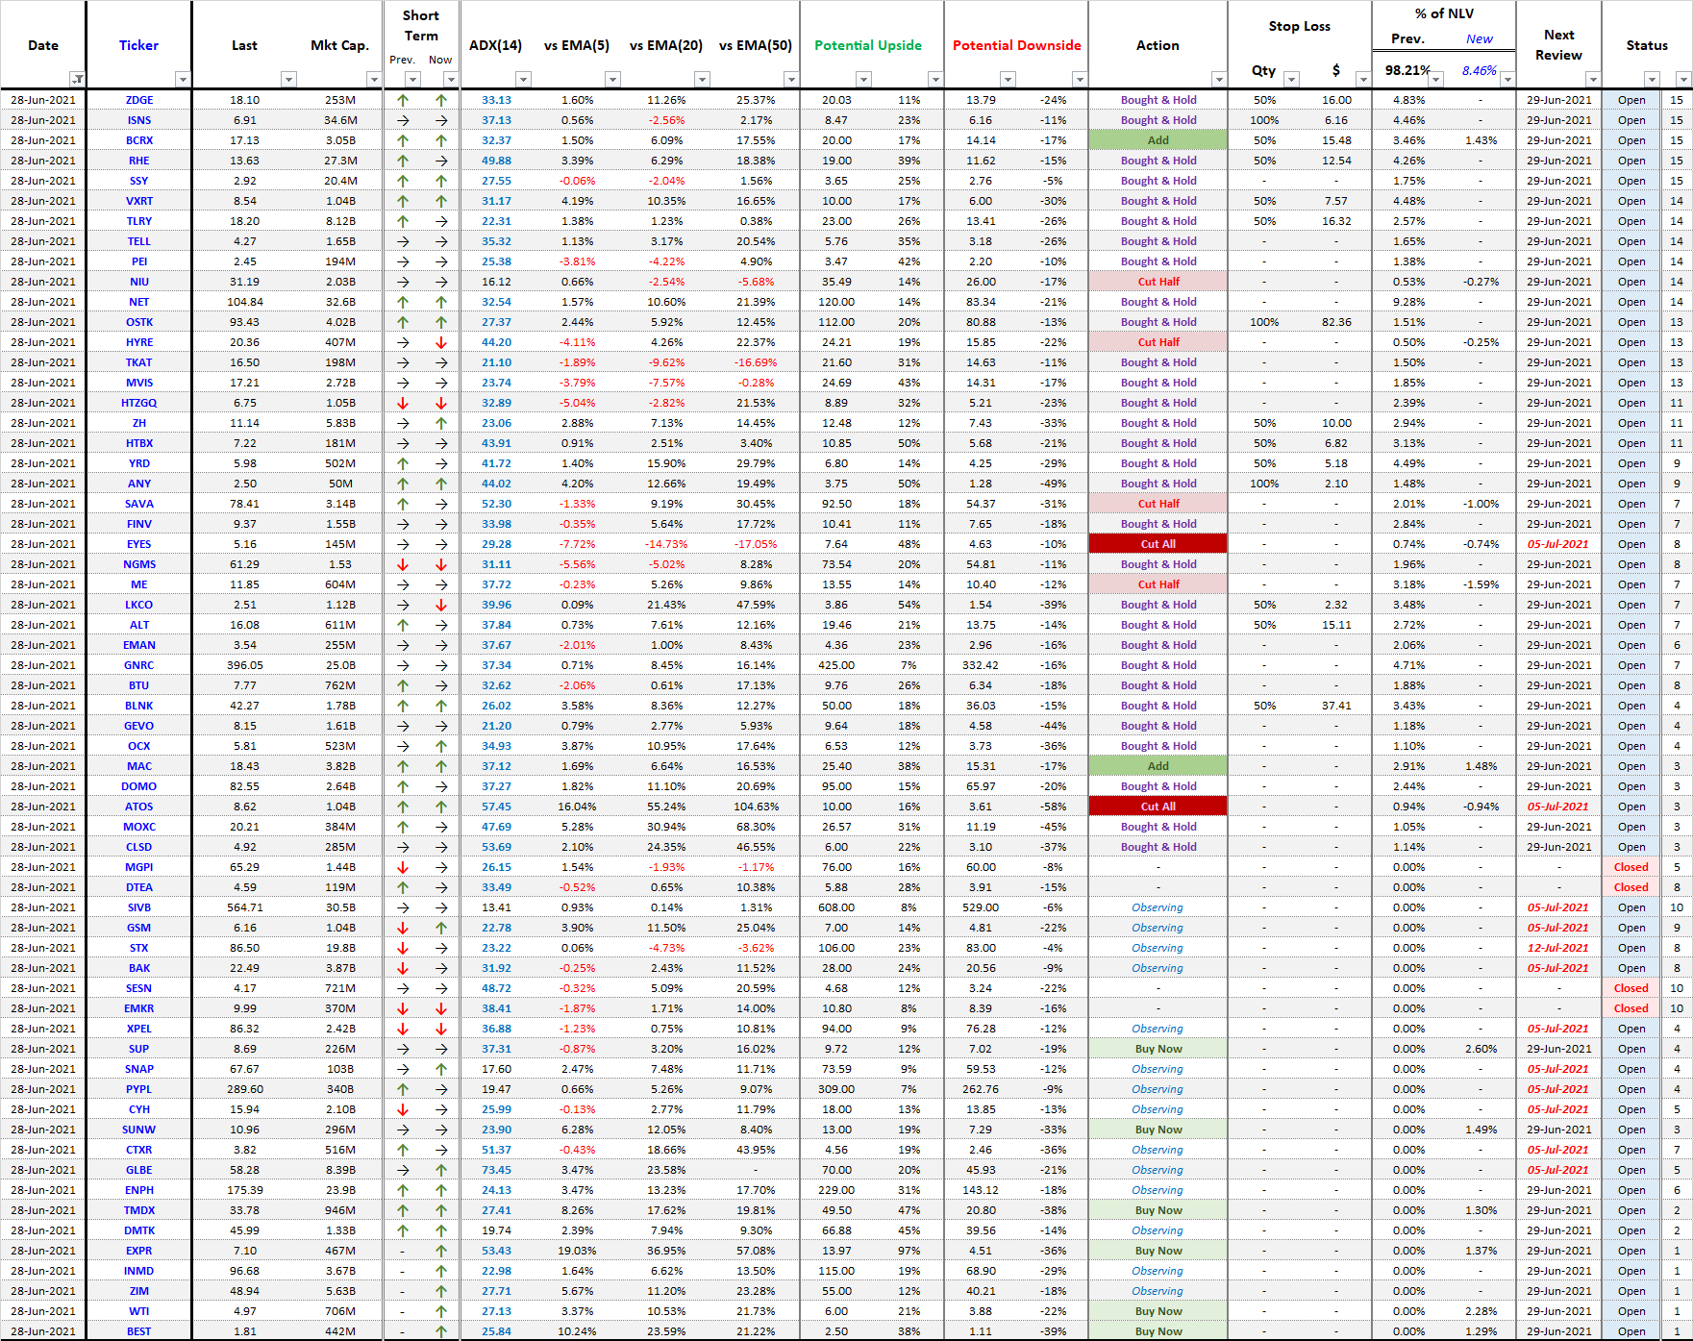
Task: Open the % of NLV Prev. filter dropdown
Action: (1435, 79)
